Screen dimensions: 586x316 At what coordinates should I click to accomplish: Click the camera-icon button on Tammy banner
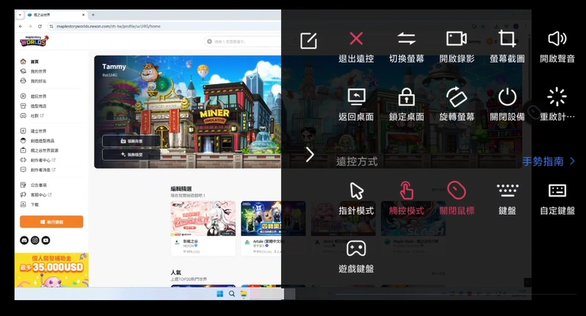[x=131, y=141]
